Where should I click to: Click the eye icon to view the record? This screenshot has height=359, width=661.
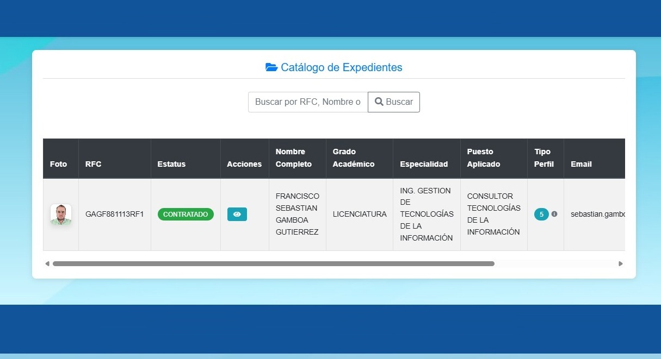tap(237, 215)
